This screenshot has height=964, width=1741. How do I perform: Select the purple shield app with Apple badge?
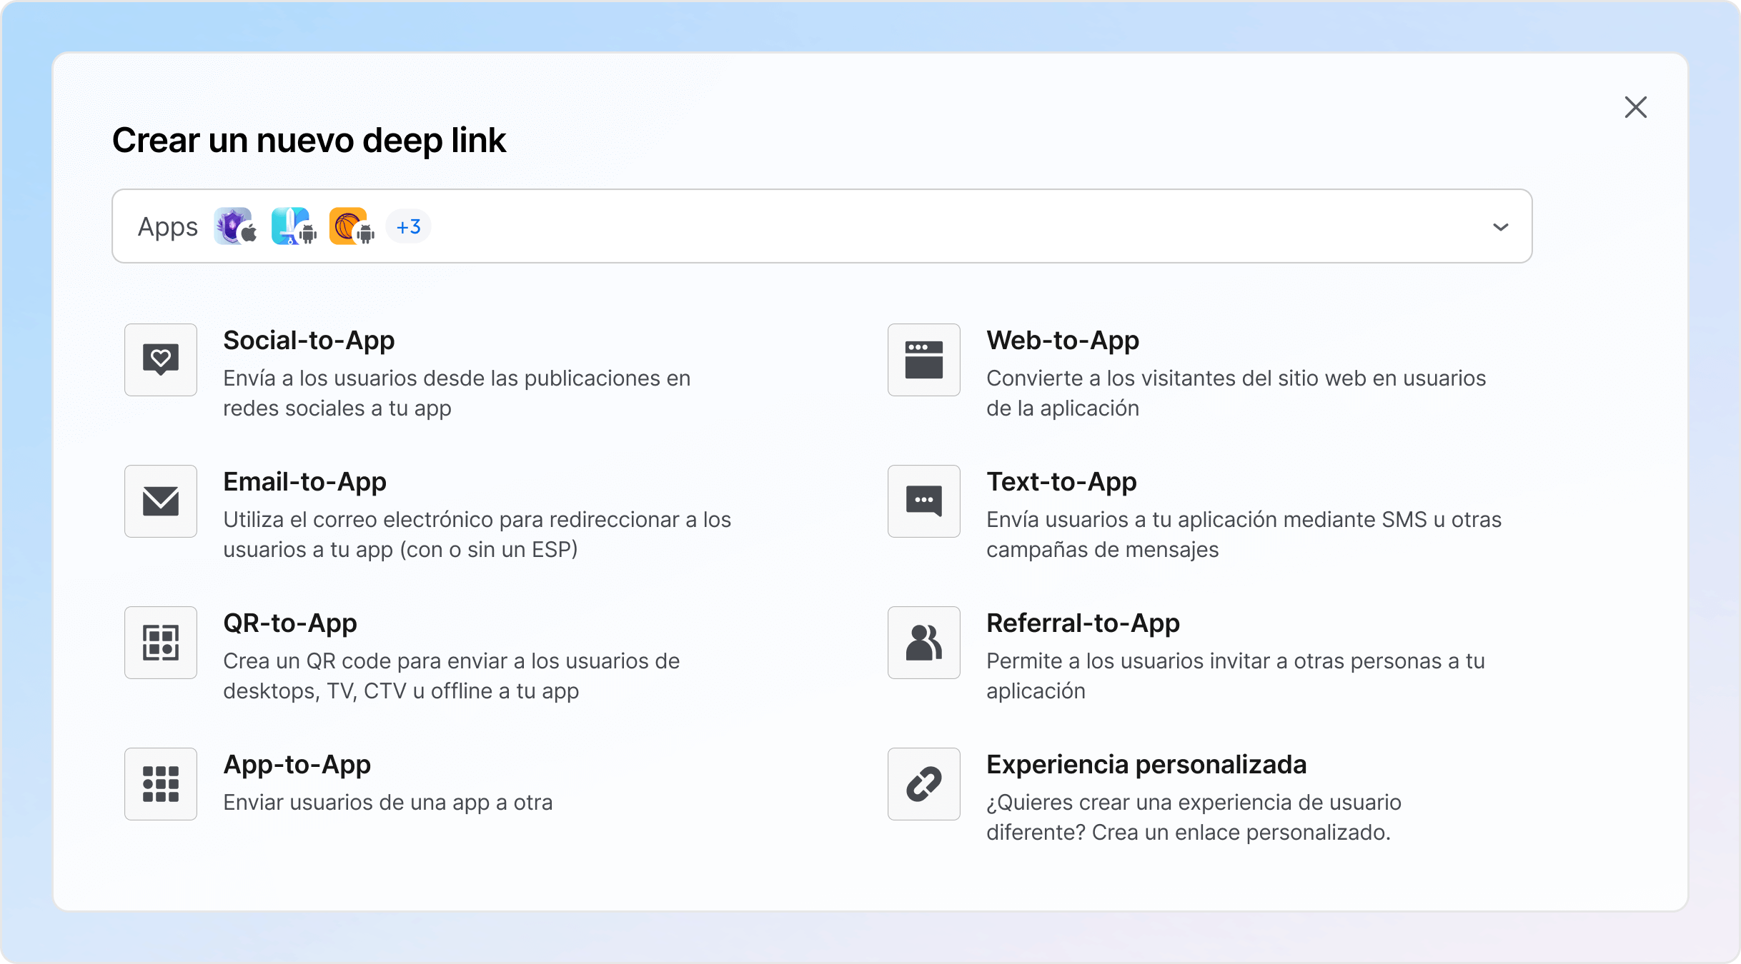point(235,226)
